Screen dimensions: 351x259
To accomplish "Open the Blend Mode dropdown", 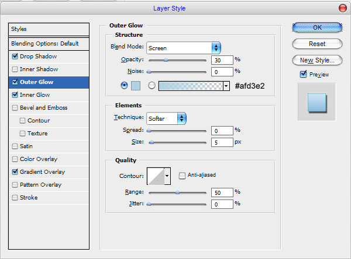I will click(x=184, y=48).
